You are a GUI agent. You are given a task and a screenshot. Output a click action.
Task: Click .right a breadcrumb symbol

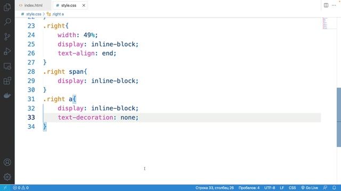58,14
